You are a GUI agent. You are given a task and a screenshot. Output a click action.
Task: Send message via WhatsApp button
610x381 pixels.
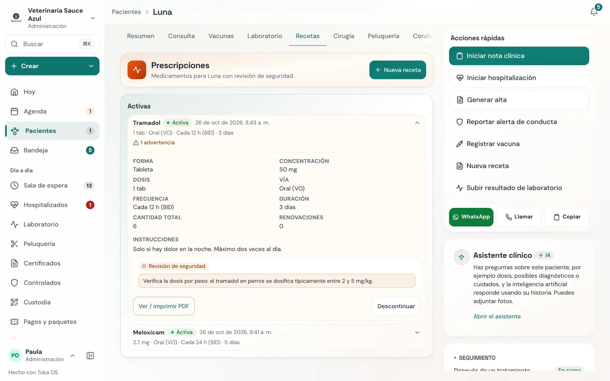point(471,217)
